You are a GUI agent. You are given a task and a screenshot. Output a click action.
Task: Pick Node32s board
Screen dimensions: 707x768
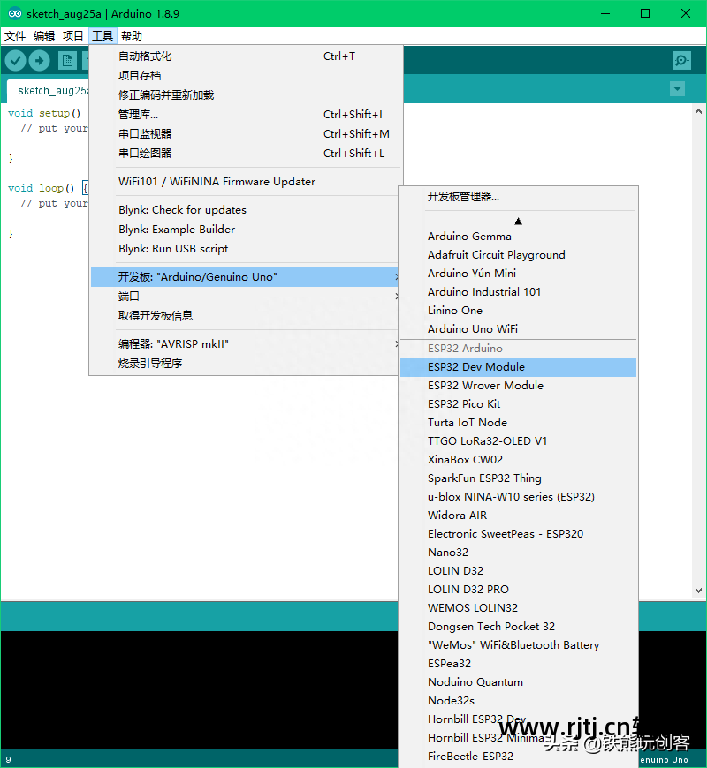[x=518, y=701]
